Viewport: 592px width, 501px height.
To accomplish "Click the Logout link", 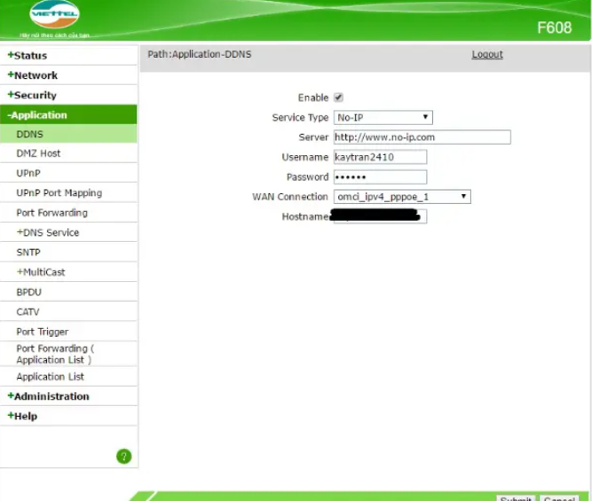I will click(487, 55).
